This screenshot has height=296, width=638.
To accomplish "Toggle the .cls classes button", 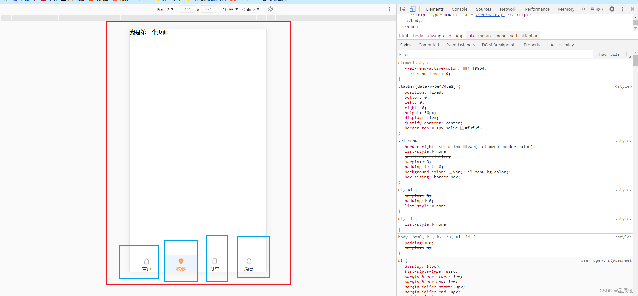I will point(615,54).
